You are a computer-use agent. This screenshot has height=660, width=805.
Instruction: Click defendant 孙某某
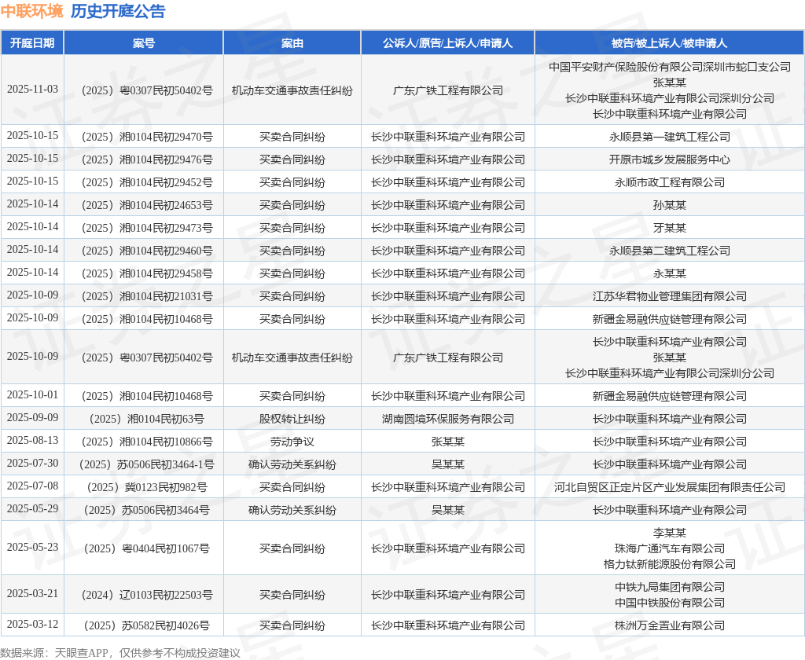[x=670, y=205]
